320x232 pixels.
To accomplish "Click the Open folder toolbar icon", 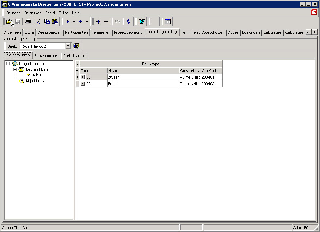I will [x=9, y=22].
